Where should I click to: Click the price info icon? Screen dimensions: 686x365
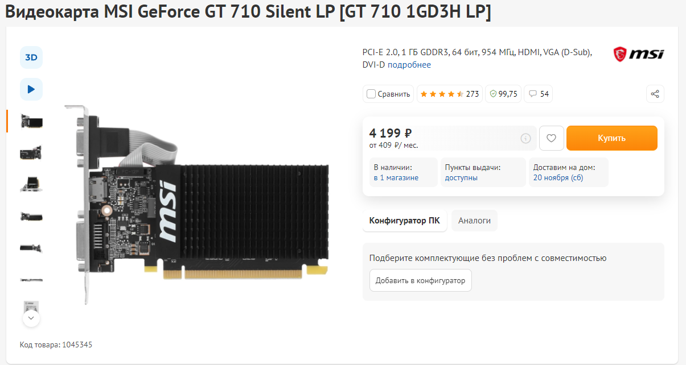pyautogui.click(x=525, y=138)
